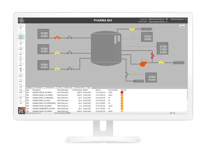Screen dimensions: 206x155
Task: Open the Utility sidebar icon
Action: 21,69
